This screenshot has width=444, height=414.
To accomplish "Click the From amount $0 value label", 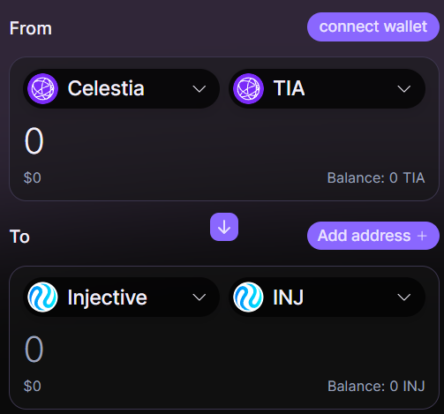I will (x=33, y=177).
